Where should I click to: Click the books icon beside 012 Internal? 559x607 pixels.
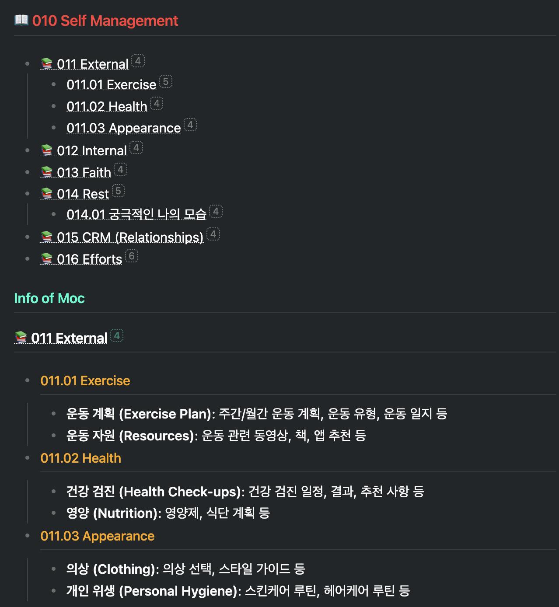[x=47, y=150]
